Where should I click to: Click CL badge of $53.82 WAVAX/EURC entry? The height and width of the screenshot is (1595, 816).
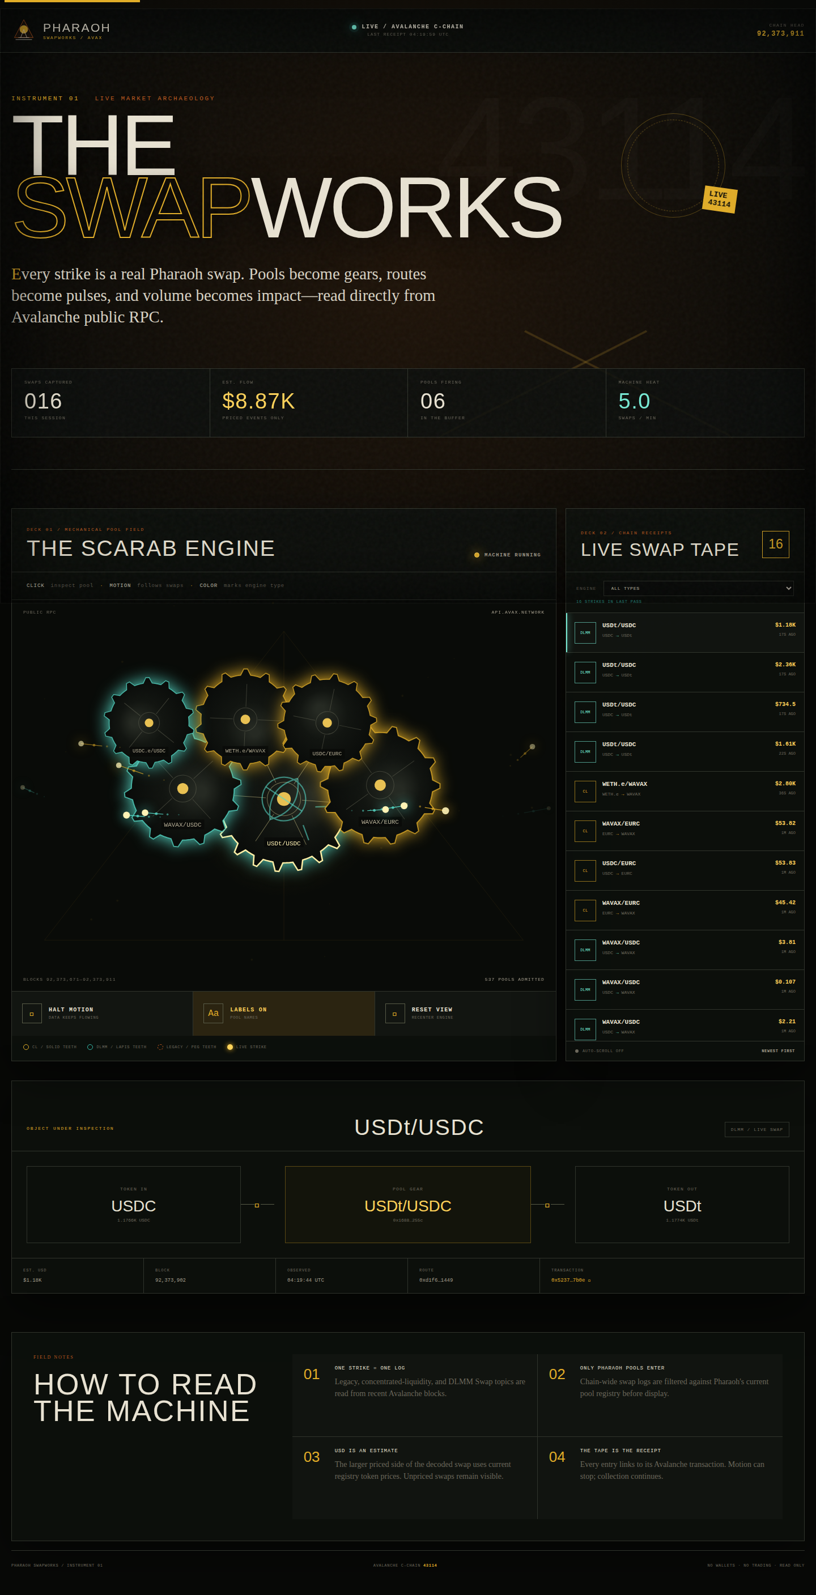585,831
